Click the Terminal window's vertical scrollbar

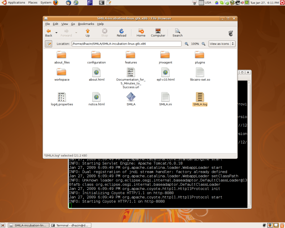click(249, 144)
